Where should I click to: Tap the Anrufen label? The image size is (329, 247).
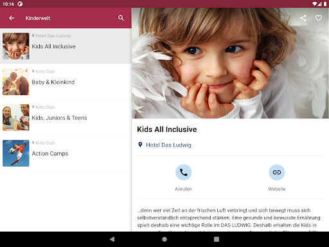pyautogui.click(x=184, y=189)
